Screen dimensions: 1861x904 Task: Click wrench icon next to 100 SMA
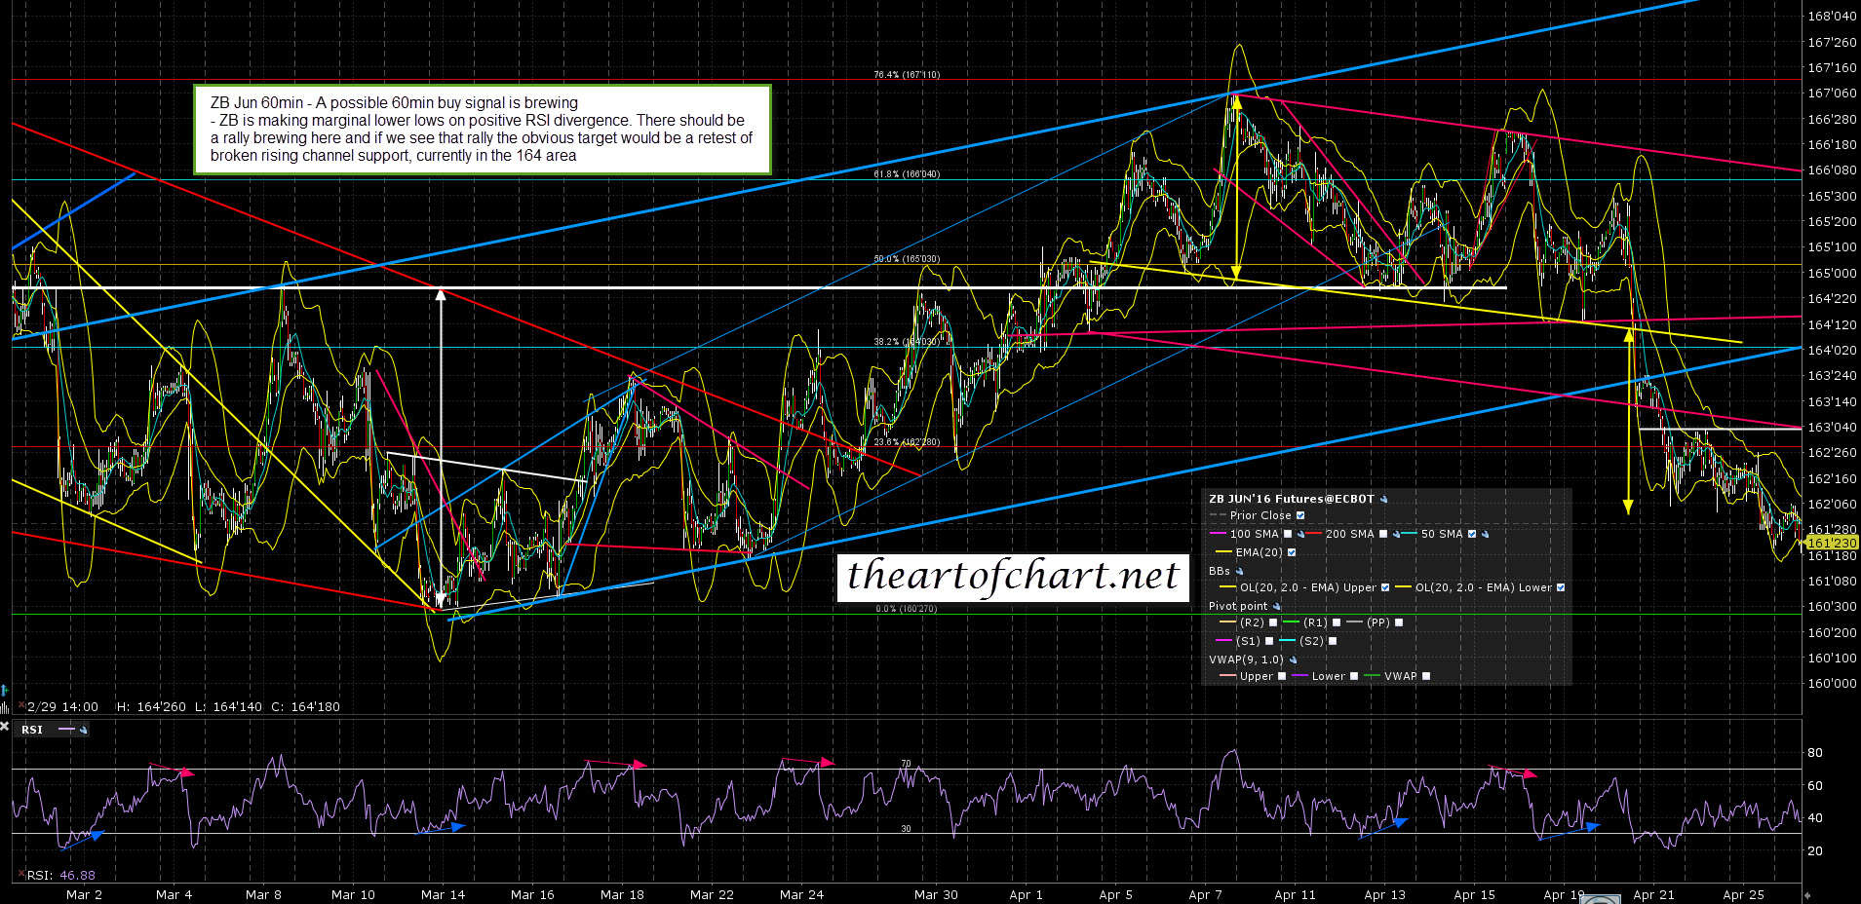click(x=1300, y=534)
